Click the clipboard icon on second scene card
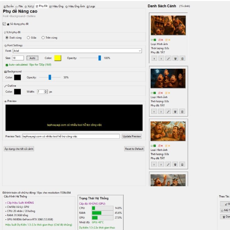Viewport: 230px width, 230px height. coord(182,111)
